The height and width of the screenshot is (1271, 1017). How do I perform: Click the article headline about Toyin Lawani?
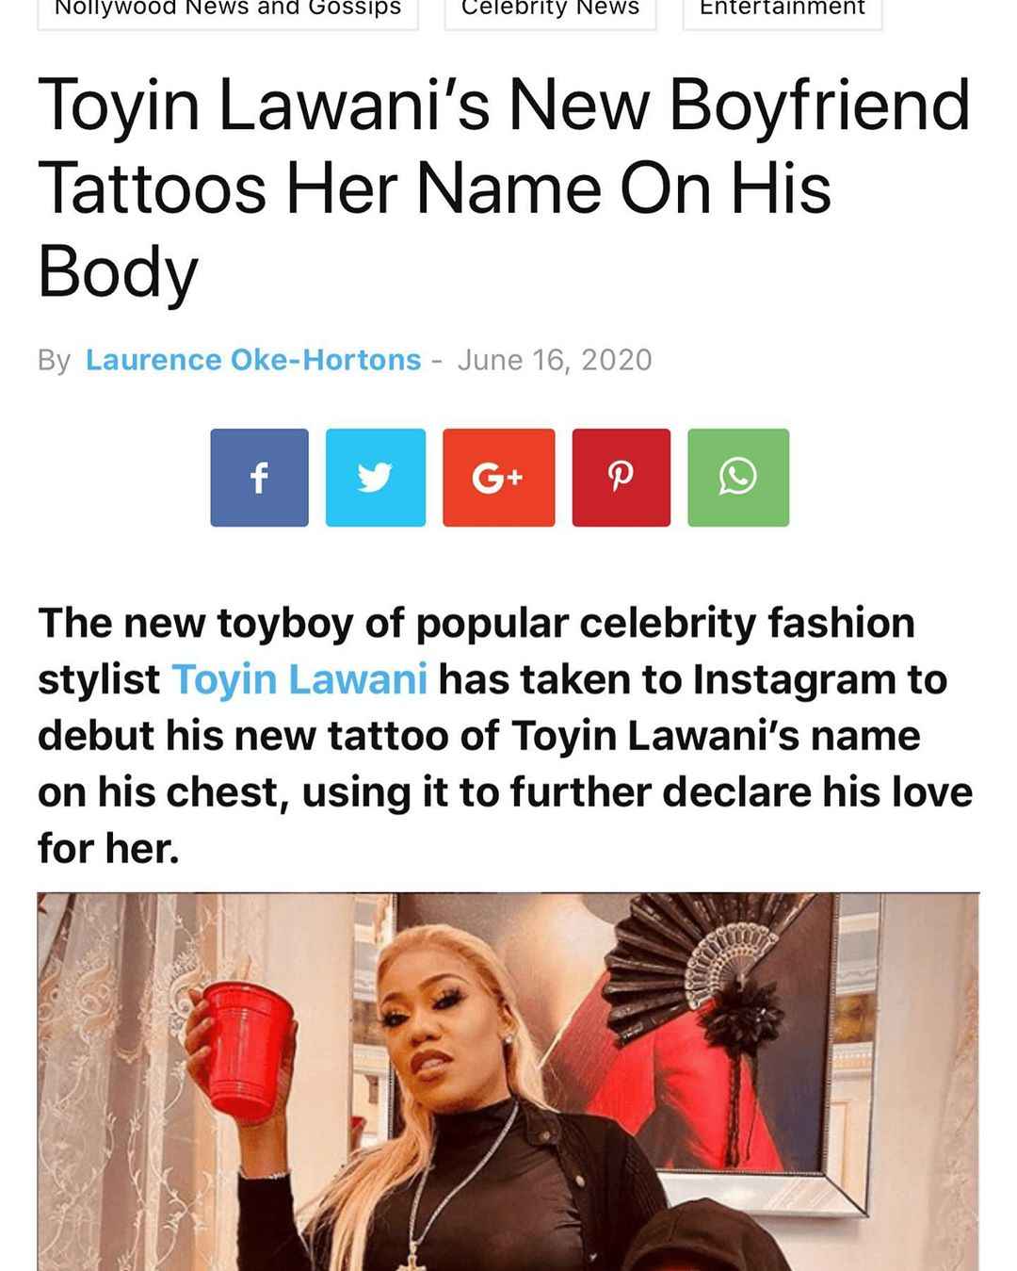coord(504,188)
